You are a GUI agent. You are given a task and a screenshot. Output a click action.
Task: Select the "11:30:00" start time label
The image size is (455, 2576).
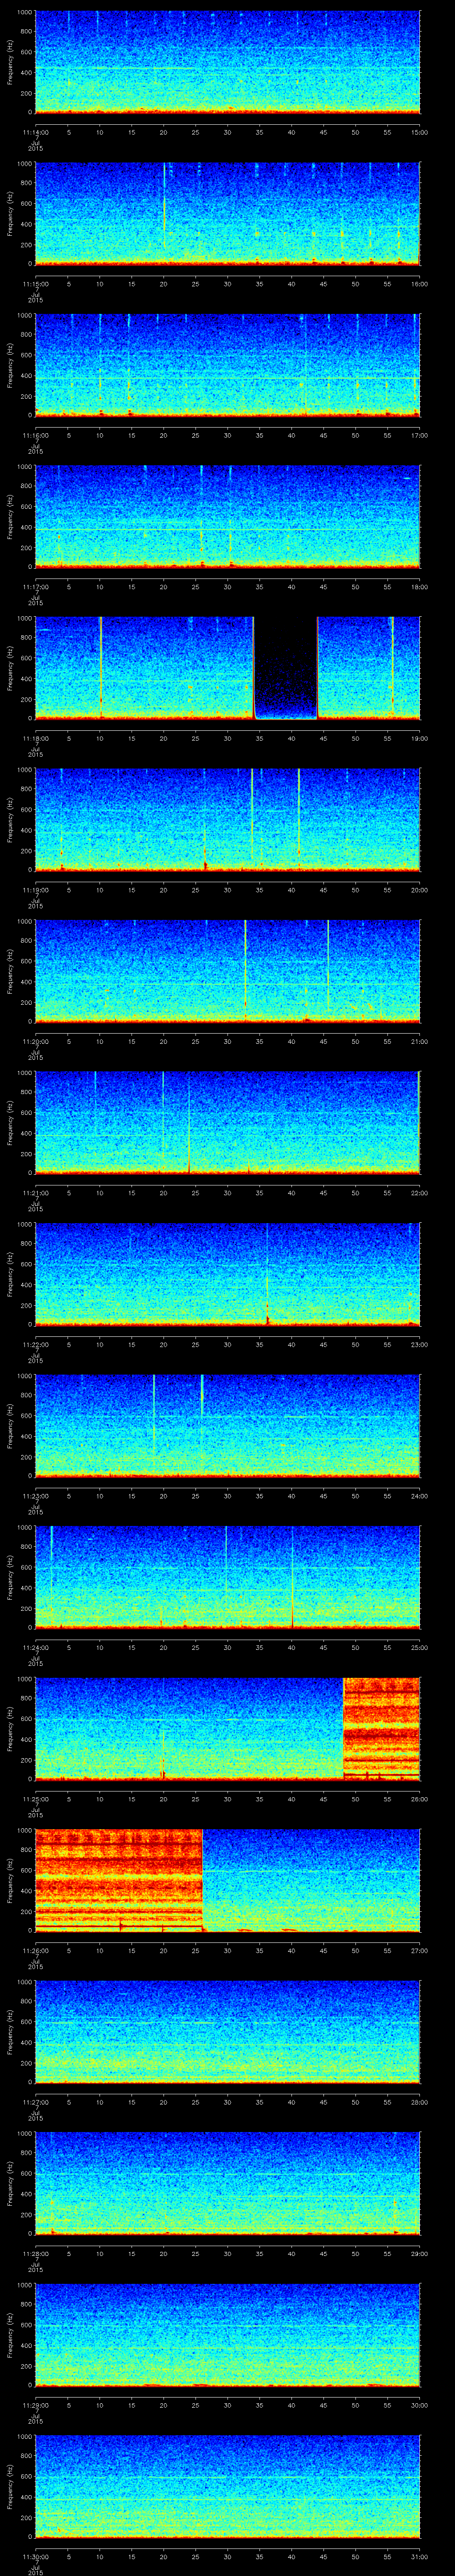click(x=35, y=2557)
